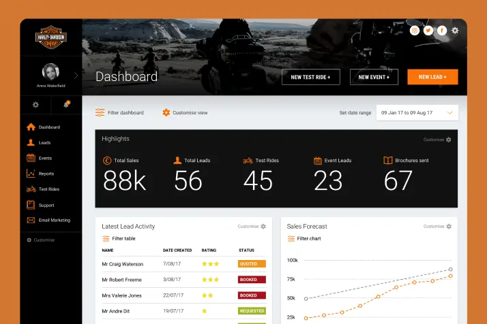Screen dimensions: 487x324
Task: Select the Mrs Valerie Jones lead name
Action: tap(121, 295)
